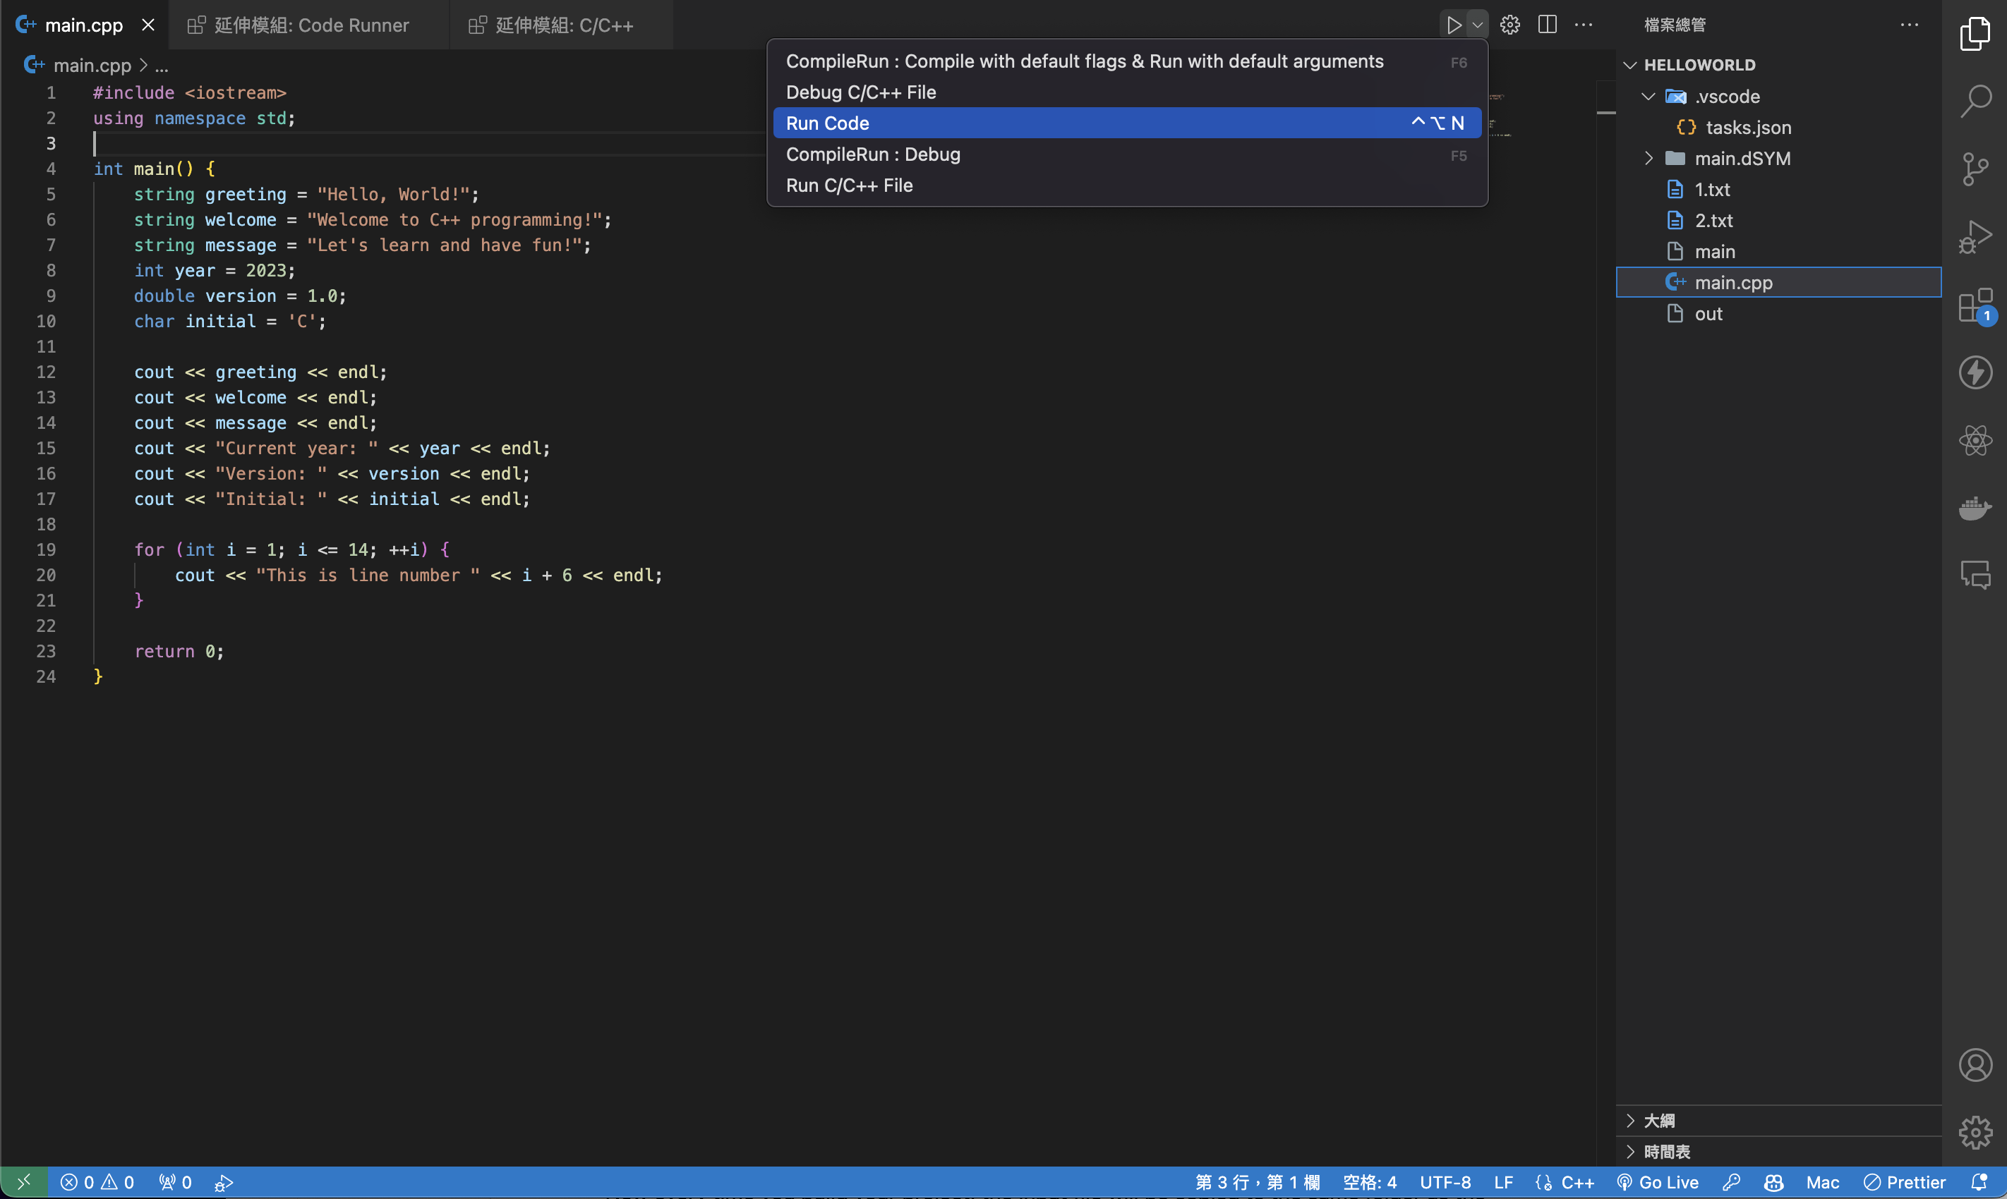
Task: Open the chat bubbles view in activity bar
Action: pos(1975,576)
